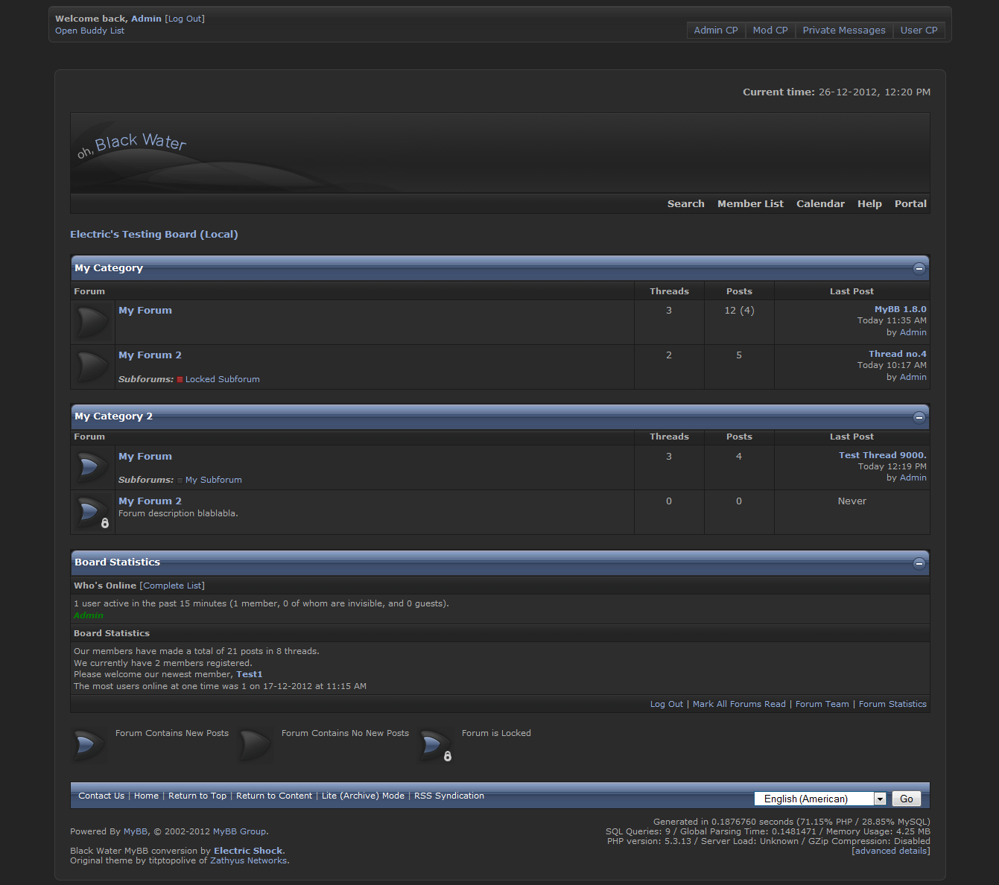This screenshot has height=885, width=999.
Task: Click the new-posts icon for My Forum in My Category 2
Action: click(x=92, y=467)
